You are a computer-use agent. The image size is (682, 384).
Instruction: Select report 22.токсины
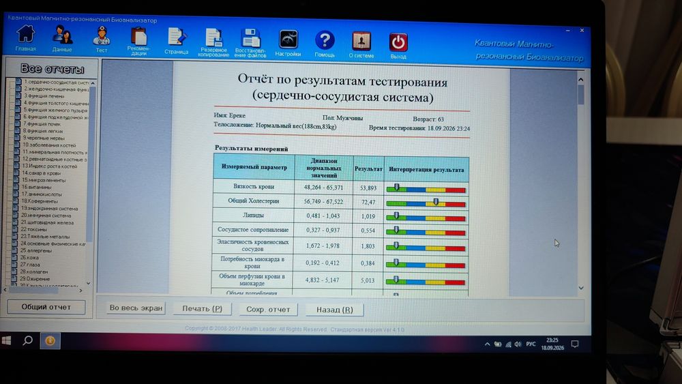tap(34, 229)
